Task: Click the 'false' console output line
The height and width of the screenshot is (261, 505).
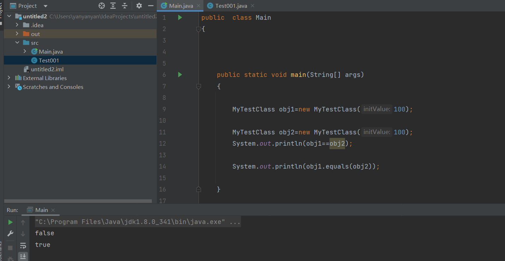Action: [44, 233]
